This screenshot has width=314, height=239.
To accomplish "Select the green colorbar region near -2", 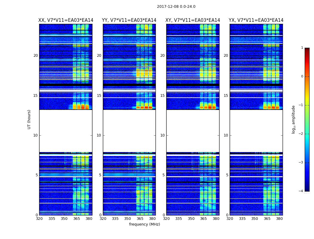I will point(307,134).
